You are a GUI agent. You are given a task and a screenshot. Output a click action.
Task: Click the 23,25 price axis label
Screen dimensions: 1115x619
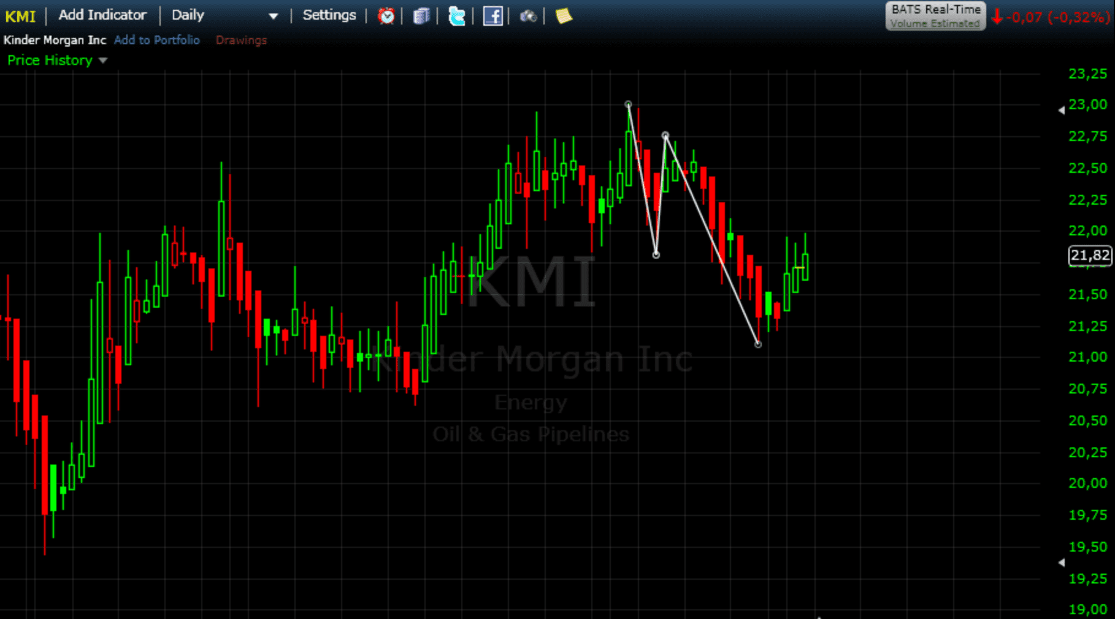(1087, 74)
